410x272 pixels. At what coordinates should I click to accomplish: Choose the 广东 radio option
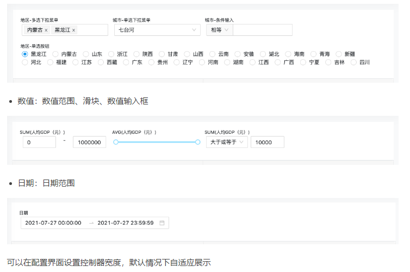pos(126,62)
